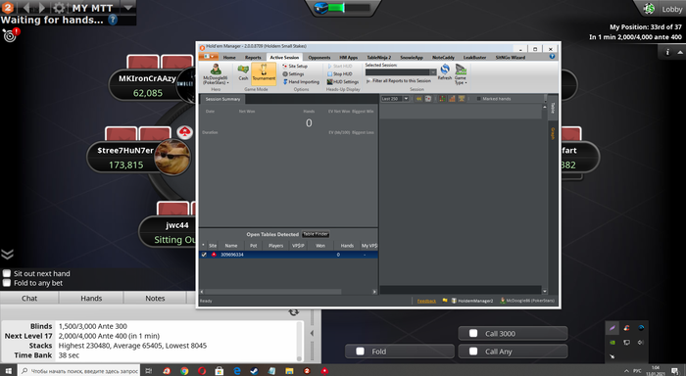Viewport: 686px width, 376px height.
Task: Open the Reports ribbon tab
Action: [253, 57]
